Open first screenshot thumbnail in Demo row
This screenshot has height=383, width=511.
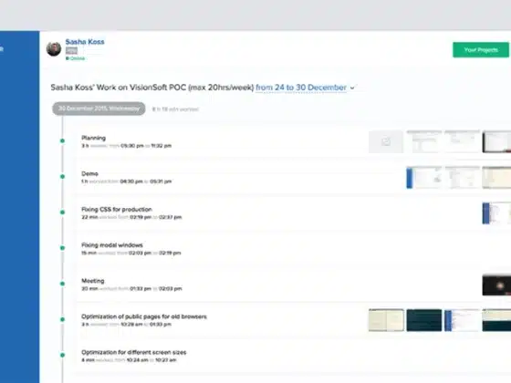tap(424, 178)
